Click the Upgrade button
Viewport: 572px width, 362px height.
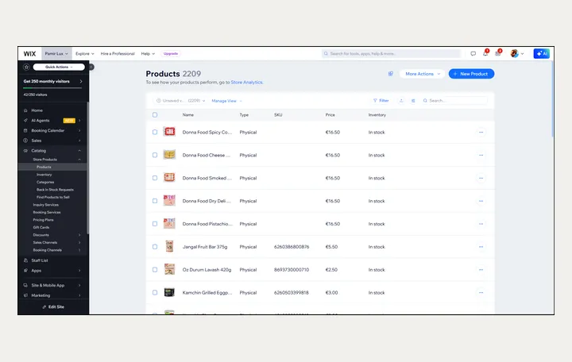[x=171, y=54]
